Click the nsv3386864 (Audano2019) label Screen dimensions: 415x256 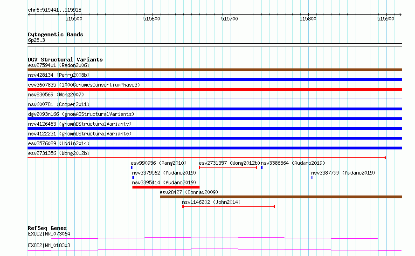[x=293, y=163]
